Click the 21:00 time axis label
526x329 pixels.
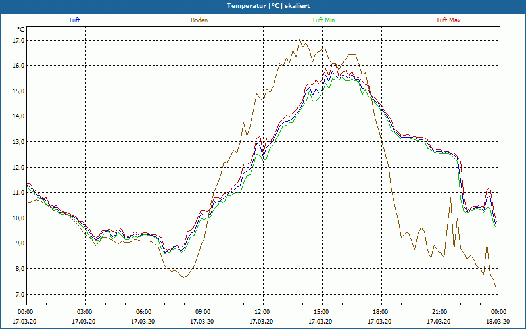coord(441,312)
